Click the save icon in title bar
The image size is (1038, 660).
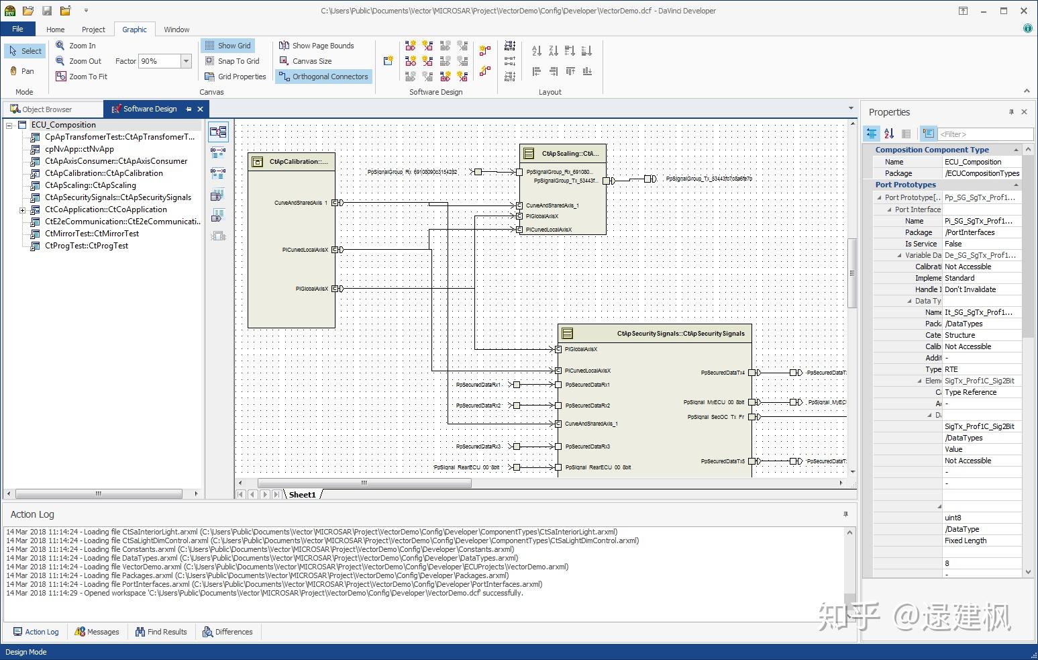[47, 11]
